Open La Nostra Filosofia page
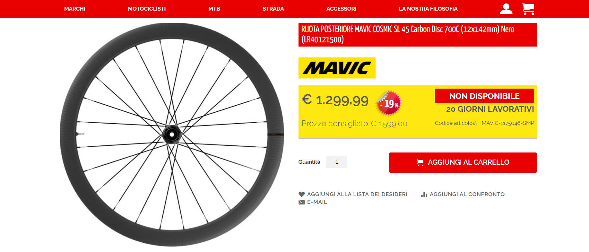589x252 pixels. tap(428, 9)
